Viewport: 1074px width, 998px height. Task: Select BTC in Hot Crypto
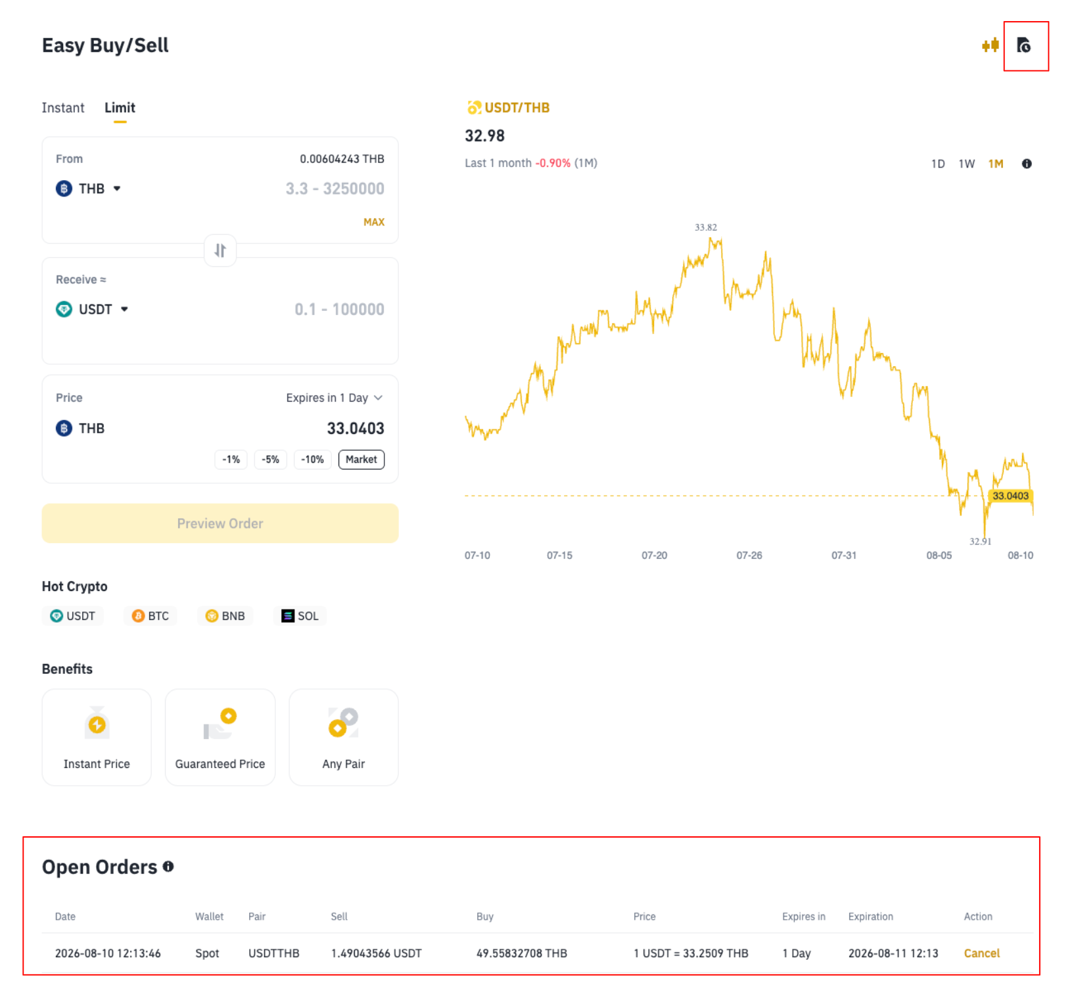coord(151,616)
